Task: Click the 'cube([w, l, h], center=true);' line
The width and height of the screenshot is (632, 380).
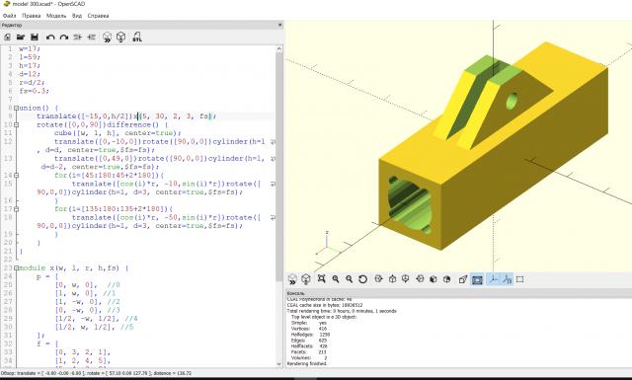Action: coord(118,133)
